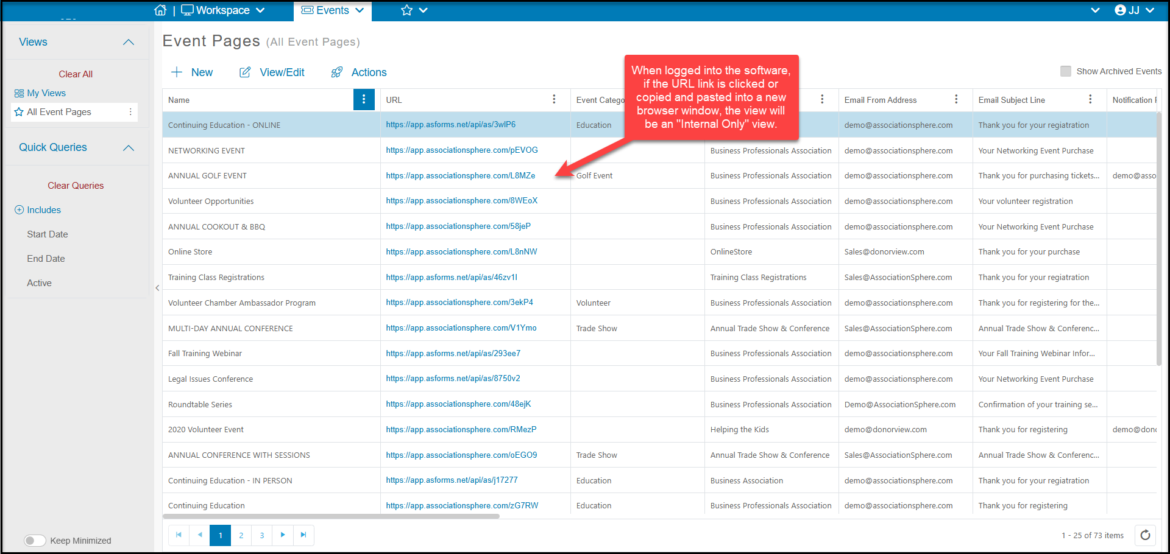The height and width of the screenshot is (554, 1170).
Task: Select the Roundtable Series row name
Action: [x=200, y=404]
